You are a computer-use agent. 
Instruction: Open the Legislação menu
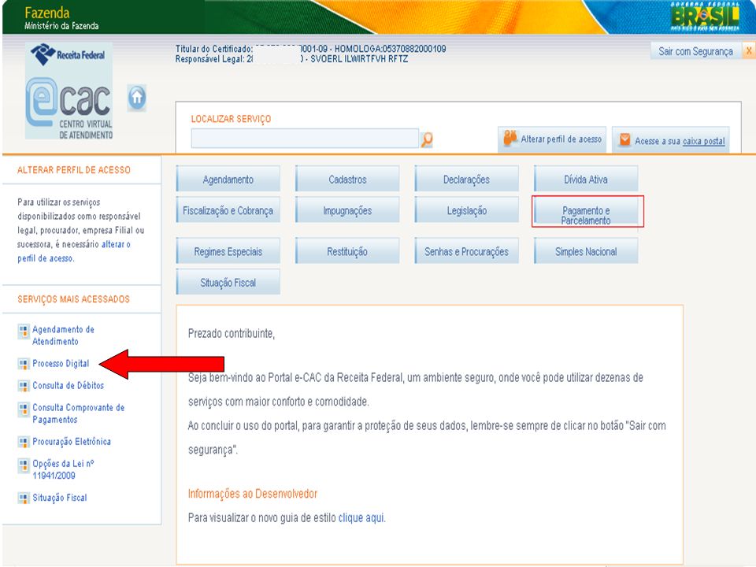coord(467,211)
